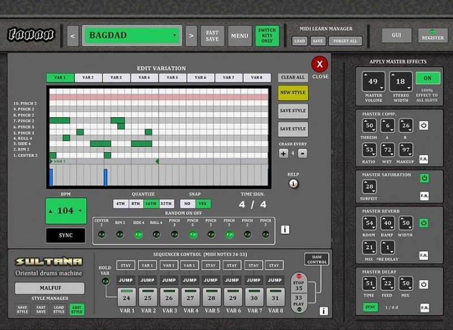Adjust the Master Volume value box

(373, 82)
